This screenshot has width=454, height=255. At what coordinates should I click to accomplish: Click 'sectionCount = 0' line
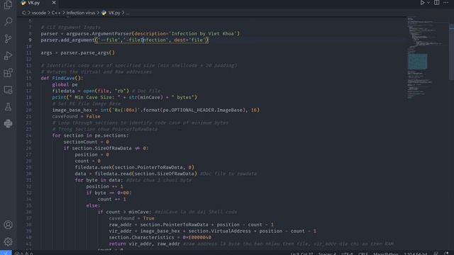pos(87,142)
